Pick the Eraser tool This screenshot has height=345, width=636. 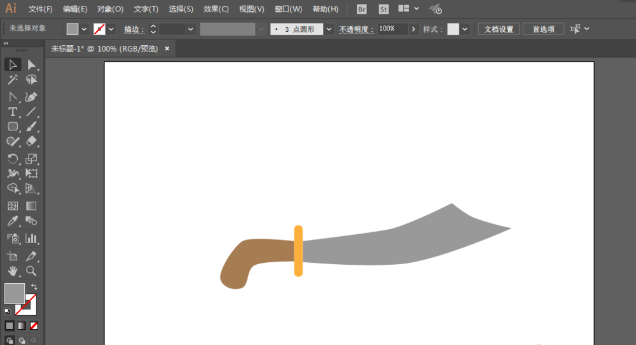point(31,141)
